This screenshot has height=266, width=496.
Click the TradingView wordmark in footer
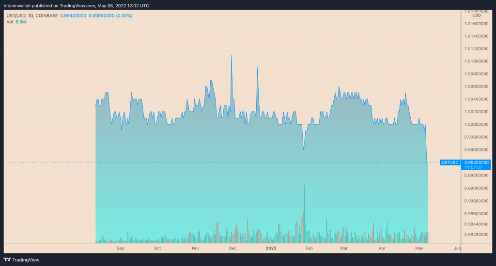(x=25, y=260)
